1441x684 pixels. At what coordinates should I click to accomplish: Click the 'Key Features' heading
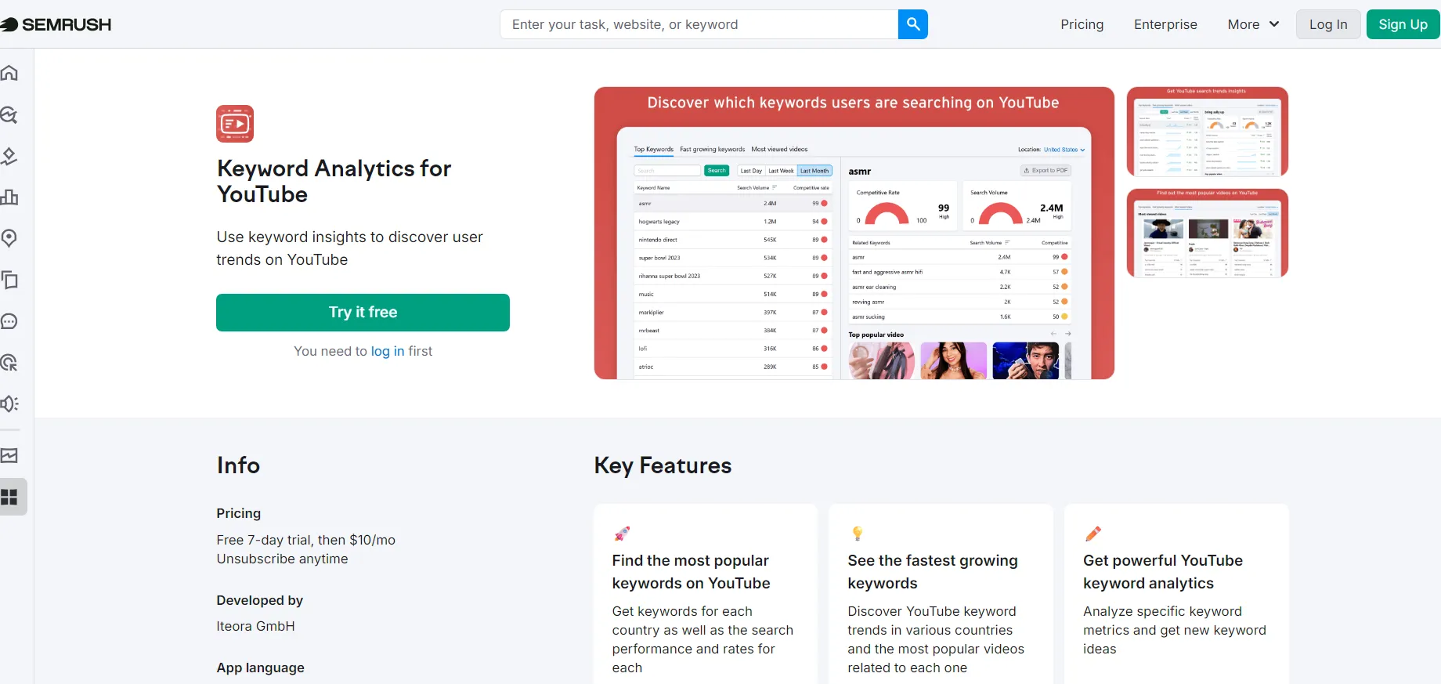tap(663, 465)
